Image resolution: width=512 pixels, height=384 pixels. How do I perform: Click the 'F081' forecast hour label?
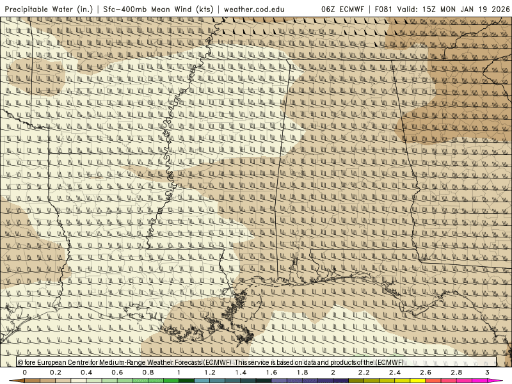[383, 10]
